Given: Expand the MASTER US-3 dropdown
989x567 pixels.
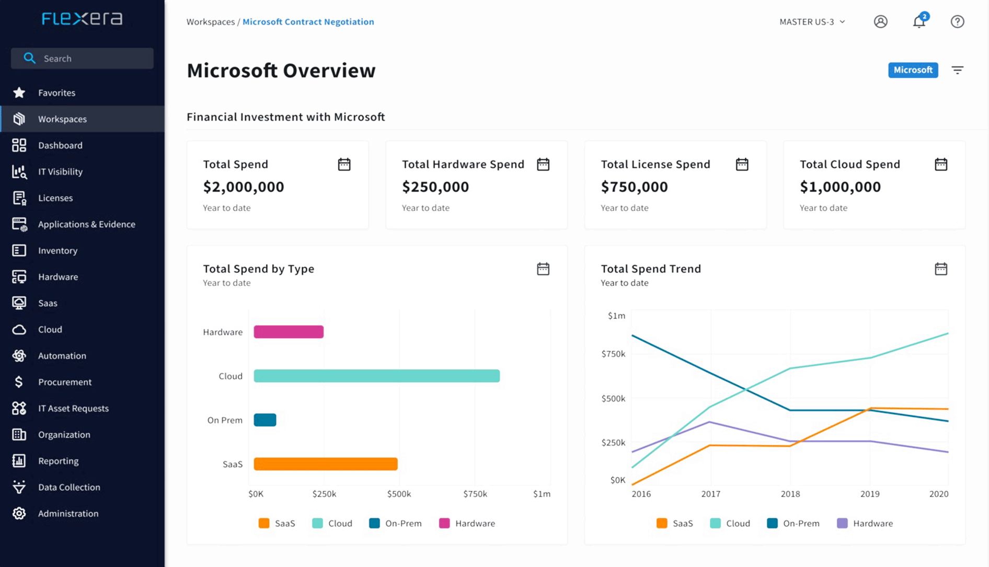Looking at the screenshot, I should (x=812, y=21).
